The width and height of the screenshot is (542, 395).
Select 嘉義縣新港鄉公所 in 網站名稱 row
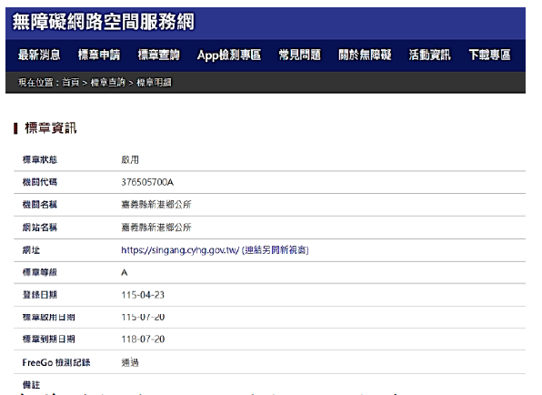coord(156,228)
